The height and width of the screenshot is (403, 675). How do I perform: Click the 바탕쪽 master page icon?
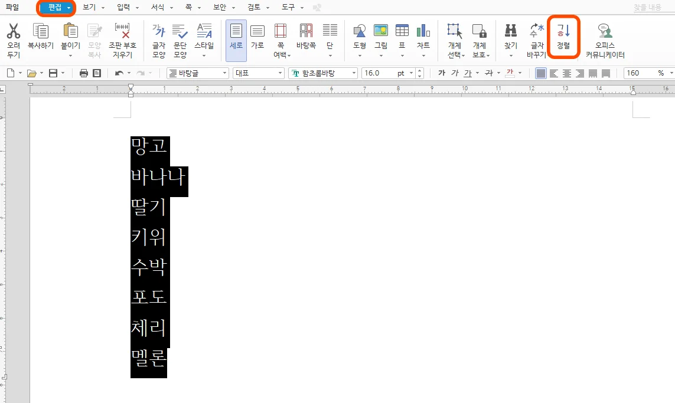click(x=306, y=31)
